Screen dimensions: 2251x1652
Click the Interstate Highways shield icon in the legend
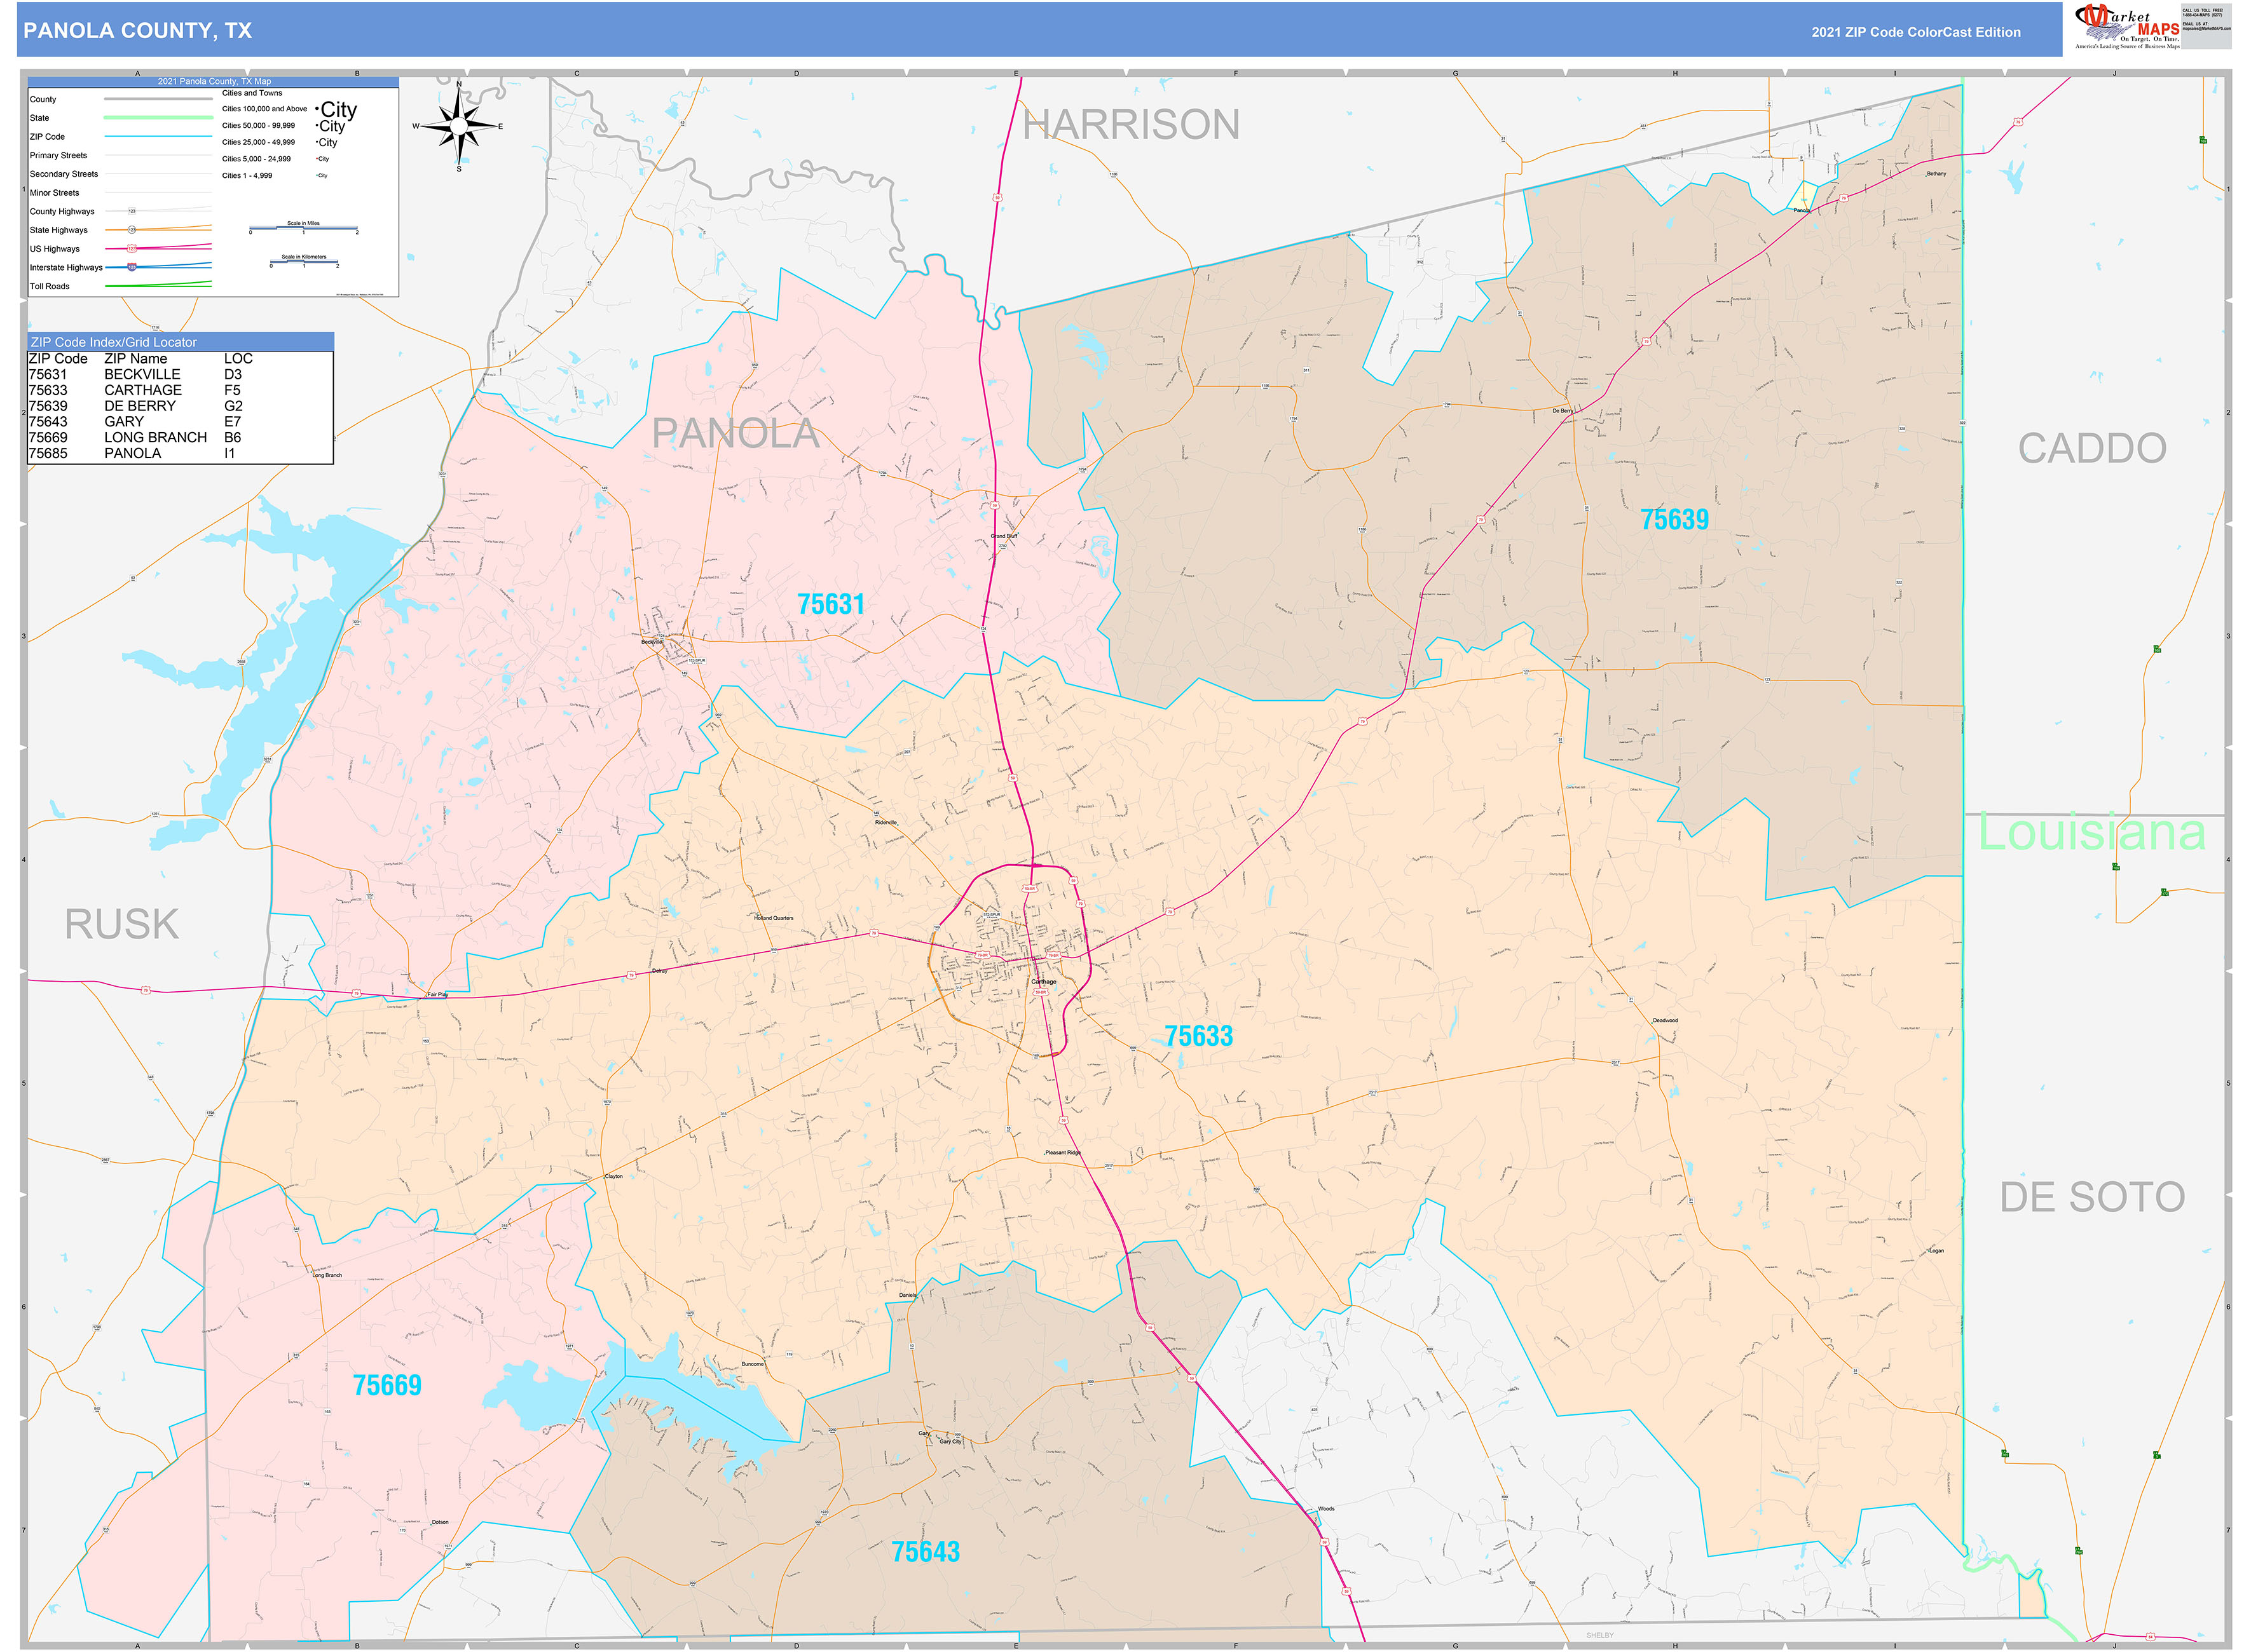[132, 267]
